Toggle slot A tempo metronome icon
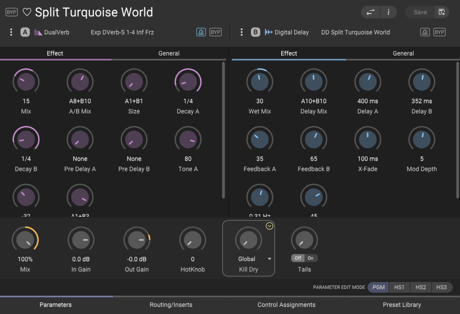This screenshot has width=460, height=314. pyautogui.click(x=201, y=32)
